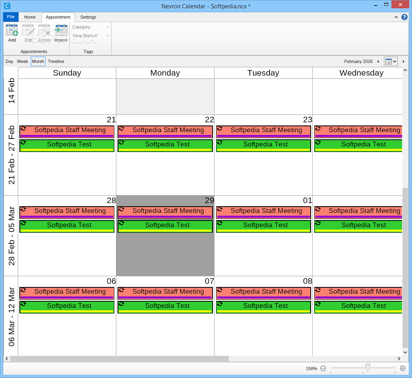Screen dimensions: 412x378
Task: Click the 21 Feb - 27 Feb week label
Action: pyautogui.click(x=11, y=155)
